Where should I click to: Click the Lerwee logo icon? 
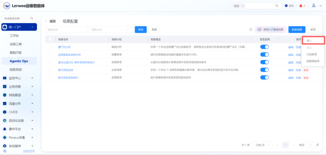coord(7,6)
